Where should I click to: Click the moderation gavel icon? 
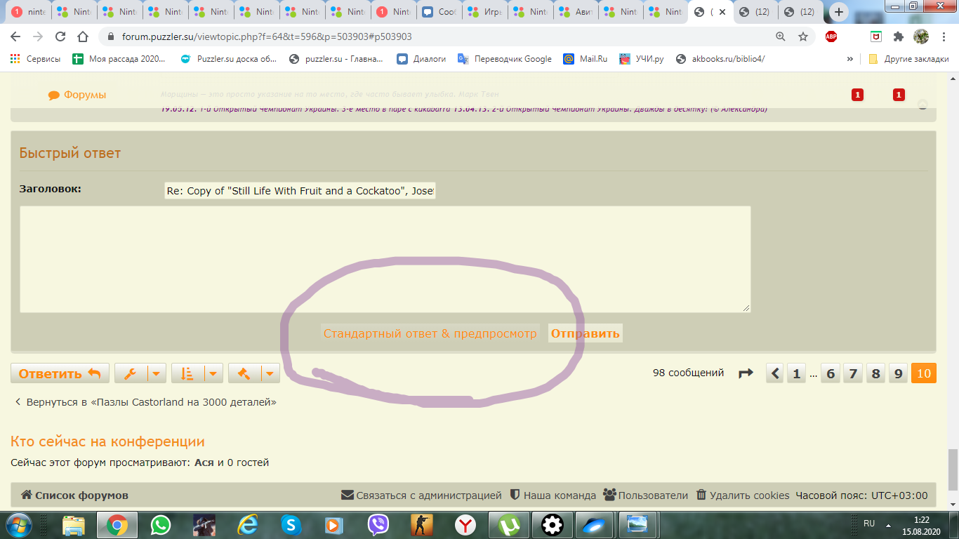point(244,373)
